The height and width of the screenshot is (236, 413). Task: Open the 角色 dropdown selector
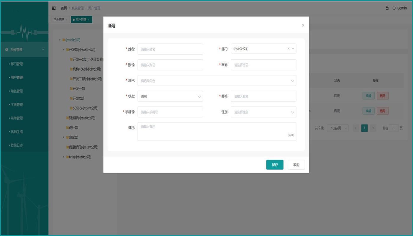point(217,81)
